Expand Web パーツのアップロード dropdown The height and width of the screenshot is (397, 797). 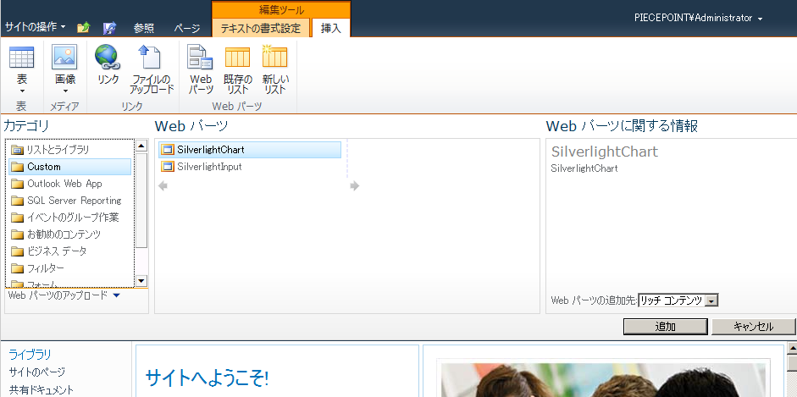[x=116, y=295]
